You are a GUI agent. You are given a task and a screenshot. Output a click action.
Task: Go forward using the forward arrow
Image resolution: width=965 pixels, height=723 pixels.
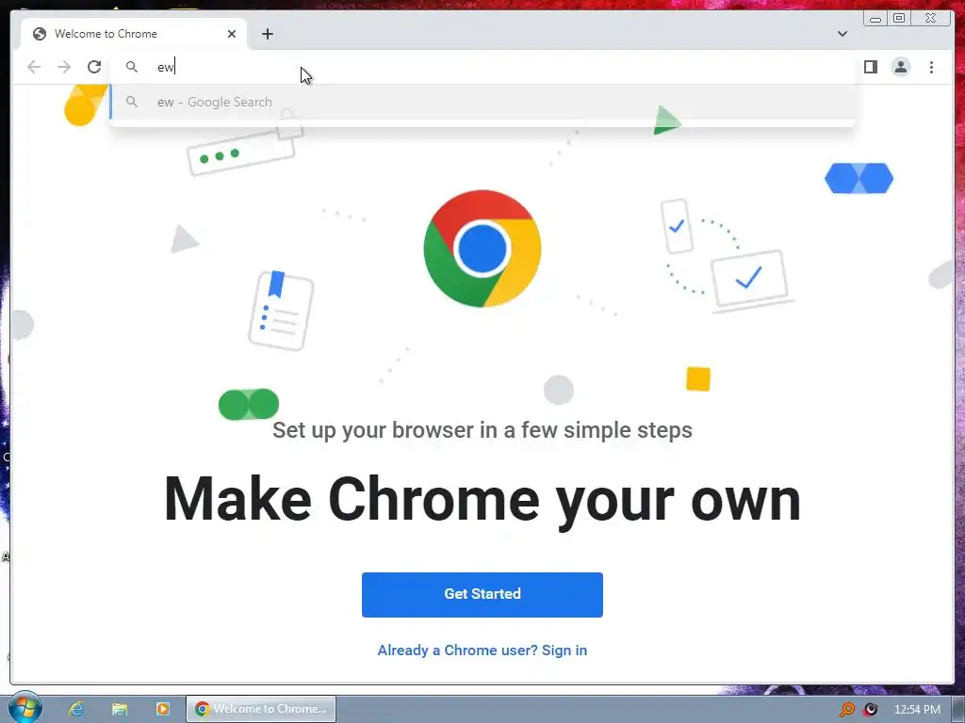click(x=64, y=67)
